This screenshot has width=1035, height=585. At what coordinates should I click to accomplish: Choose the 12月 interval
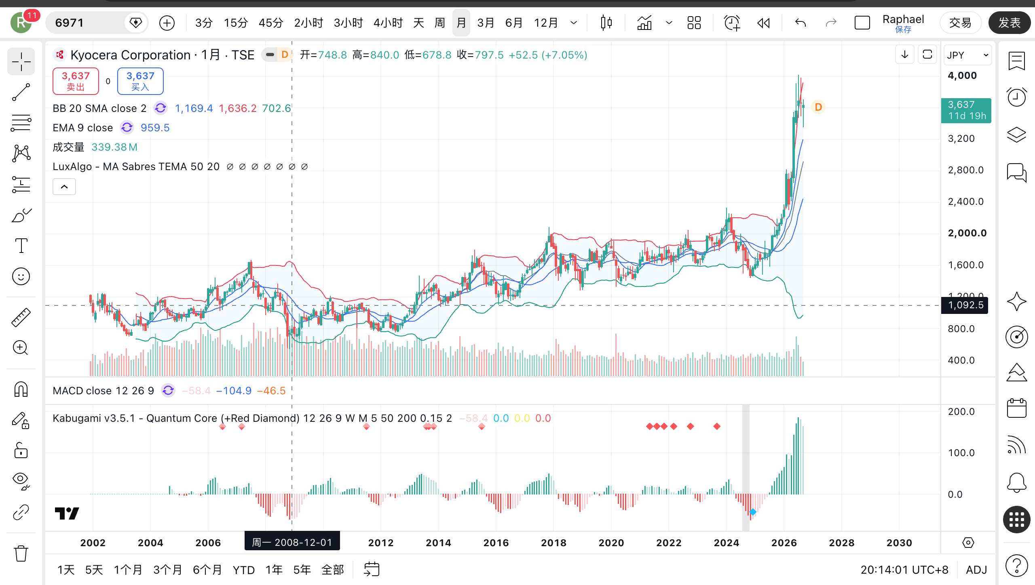[x=546, y=23]
